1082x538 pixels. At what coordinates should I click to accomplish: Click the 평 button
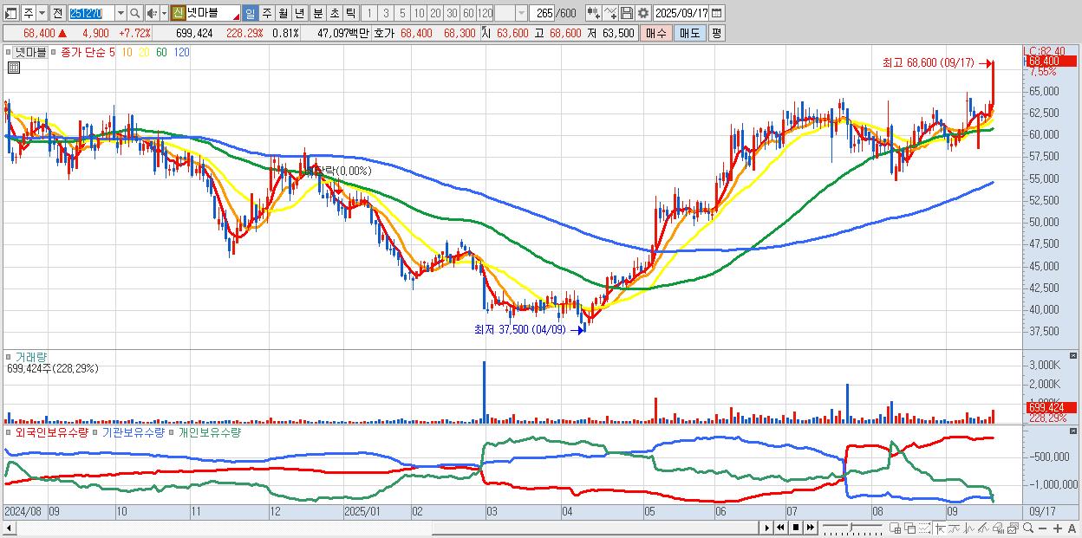(716, 33)
